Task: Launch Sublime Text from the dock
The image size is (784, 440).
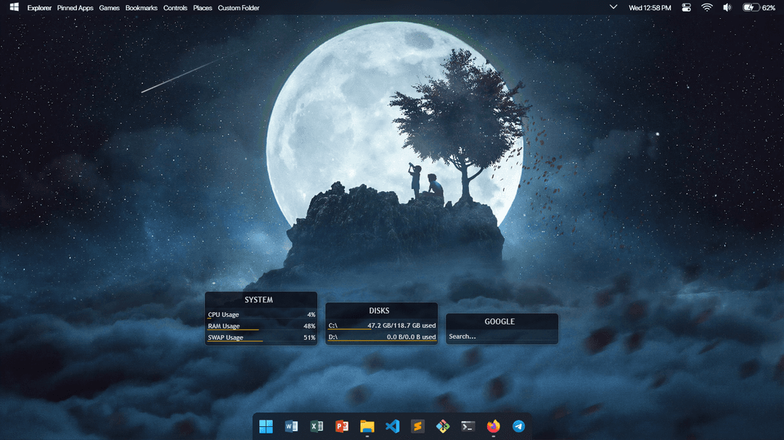Action: click(x=417, y=426)
